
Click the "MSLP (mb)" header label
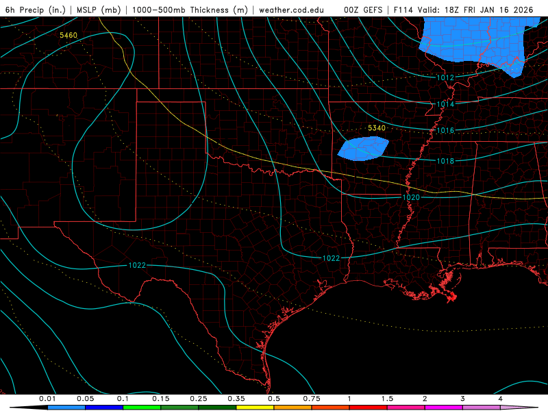pyautogui.click(x=99, y=10)
